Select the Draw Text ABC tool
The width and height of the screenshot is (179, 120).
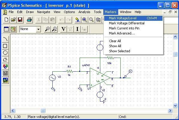(5, 67)
